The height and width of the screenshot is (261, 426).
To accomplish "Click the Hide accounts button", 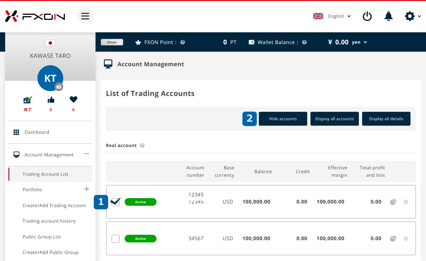I will (x=283, y=119).
